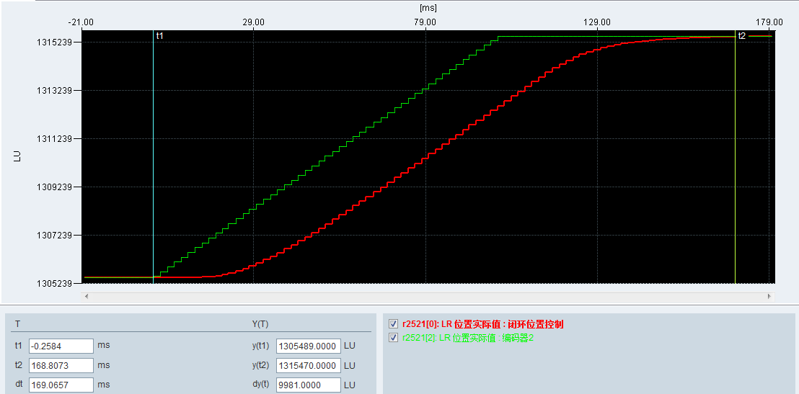Click the [ms] time axis unit label
This screenshot has width=799, height=394.
[x=428, y=8]
